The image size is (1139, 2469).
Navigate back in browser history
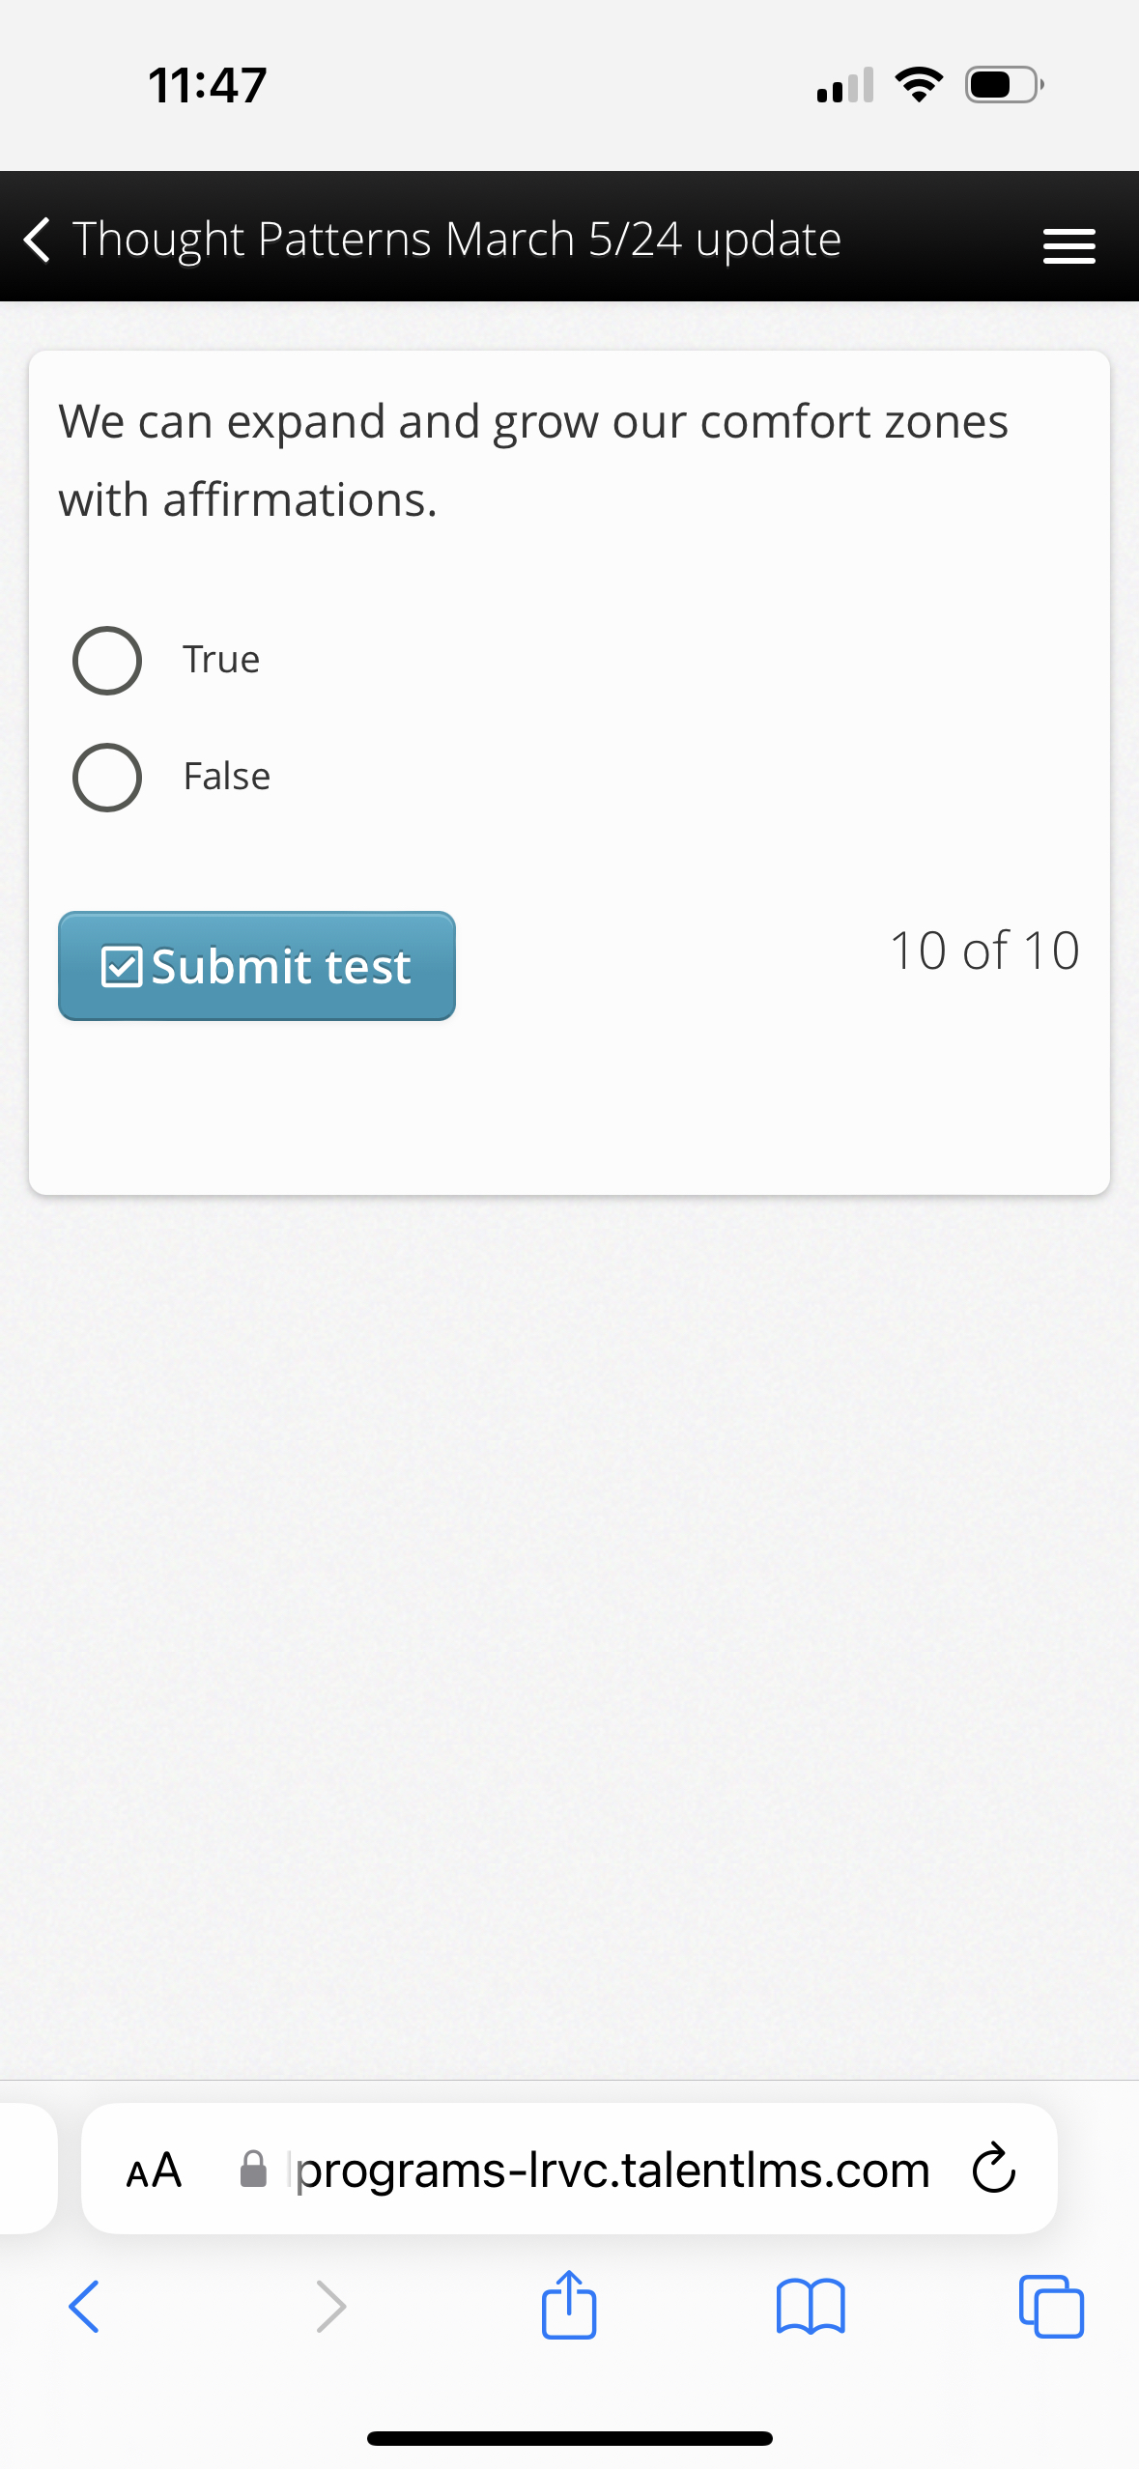[x=83, y=2307]
